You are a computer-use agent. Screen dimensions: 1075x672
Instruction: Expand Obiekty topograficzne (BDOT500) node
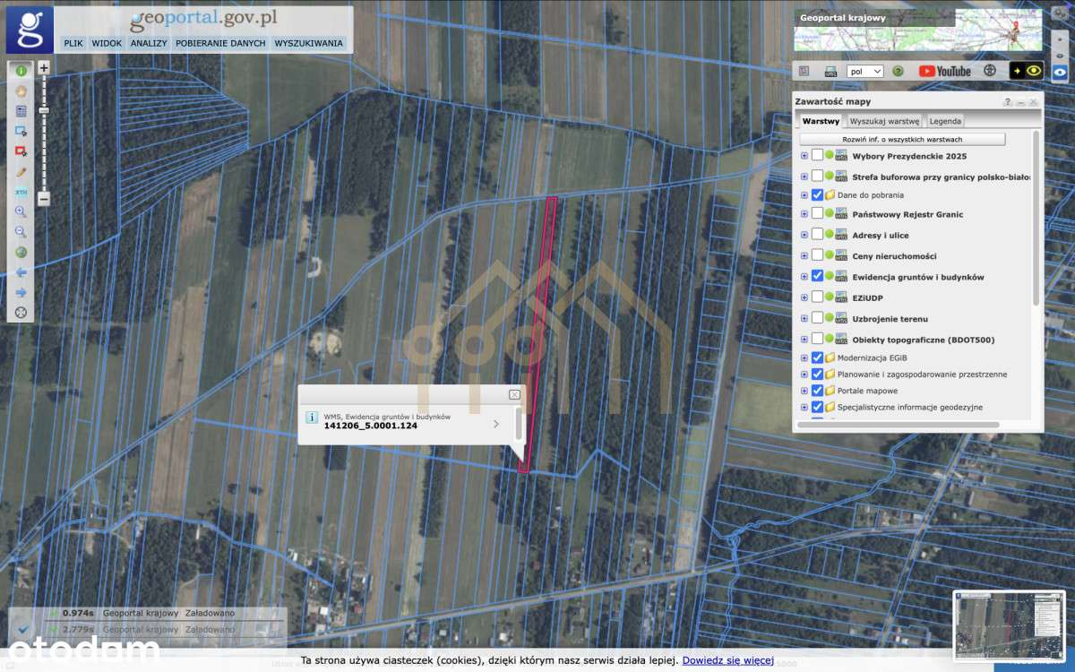click(x=804, y=340)
